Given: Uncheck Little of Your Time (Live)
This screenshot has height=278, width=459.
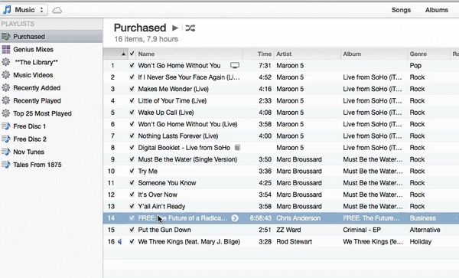Looking at the screenshot, I should point(132,101).
